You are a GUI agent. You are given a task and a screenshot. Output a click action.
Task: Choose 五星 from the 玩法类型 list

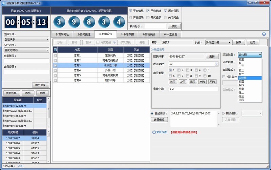point(241,89)
